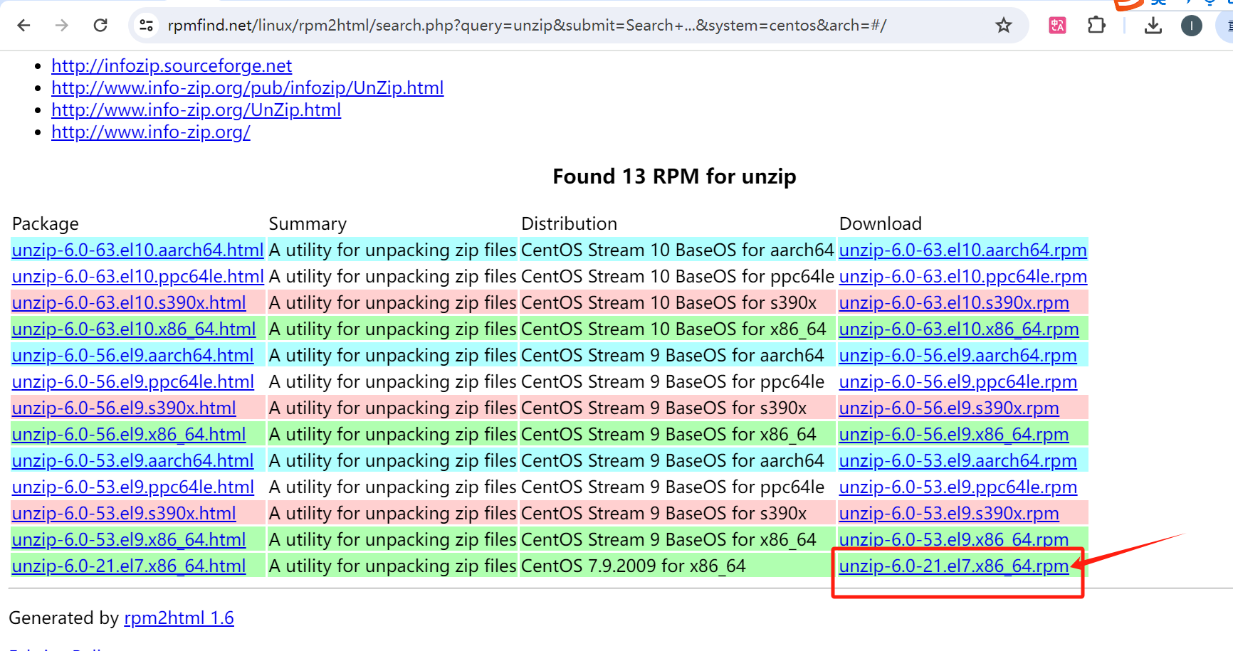Click 'CentOS Stream 10 BaseOS for ppc64le' cell
Screen dimensions: 1233x651
[677, 276]
